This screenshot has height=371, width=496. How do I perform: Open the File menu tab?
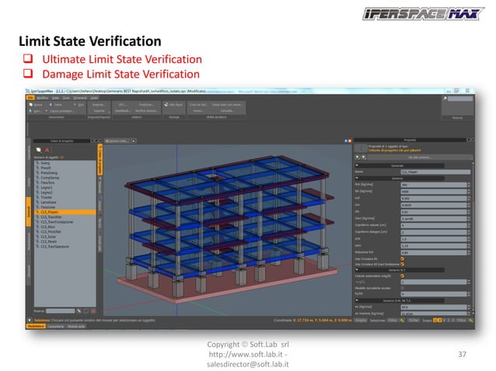[31, 99]
